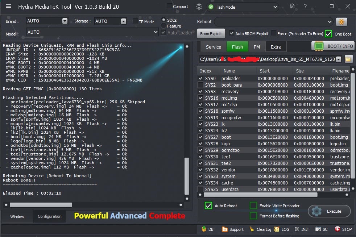Sort by the Start column header
The image size is (356, 237).
(265, 71)
